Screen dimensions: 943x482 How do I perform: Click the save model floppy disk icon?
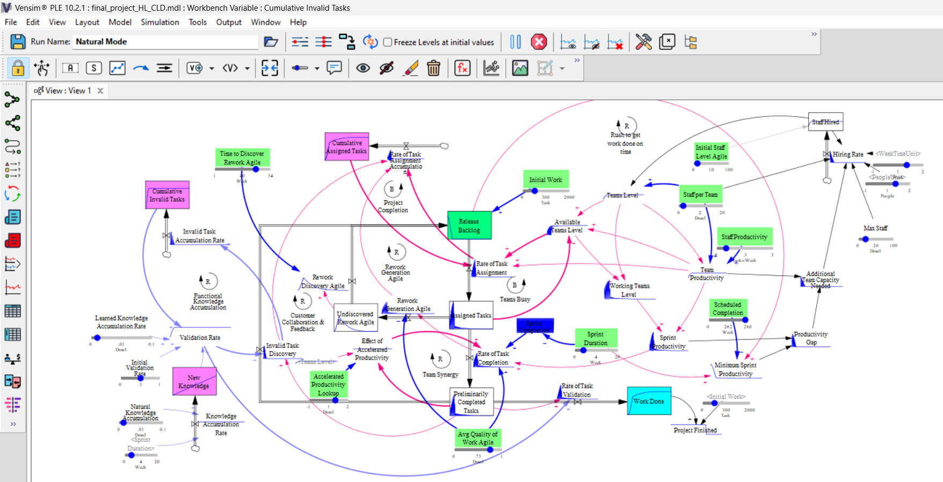(x=18, y=42)
